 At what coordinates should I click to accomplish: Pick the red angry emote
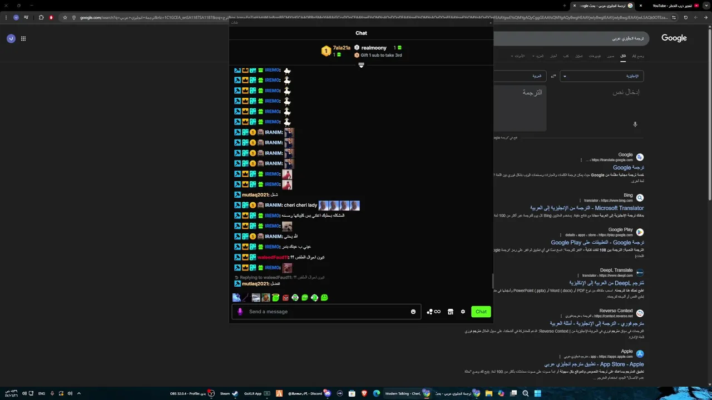click(x=285, y=298)
